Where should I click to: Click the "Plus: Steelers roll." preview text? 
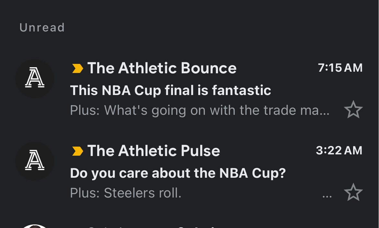126,193
